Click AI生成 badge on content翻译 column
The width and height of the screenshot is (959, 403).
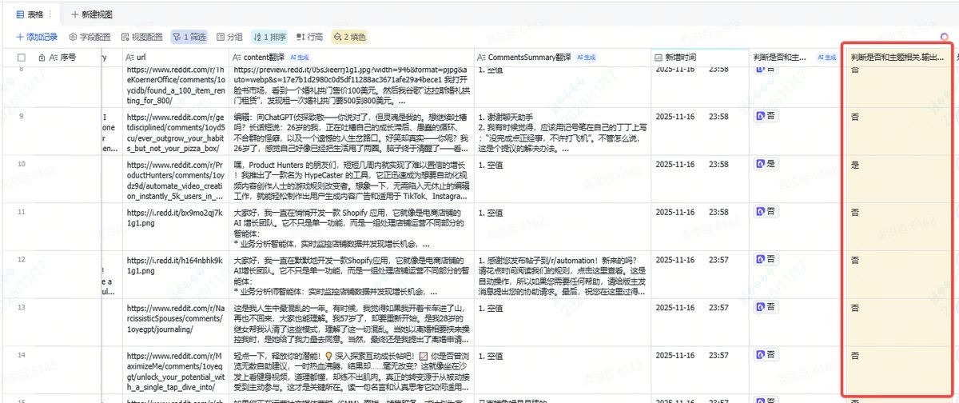[301, 58]
